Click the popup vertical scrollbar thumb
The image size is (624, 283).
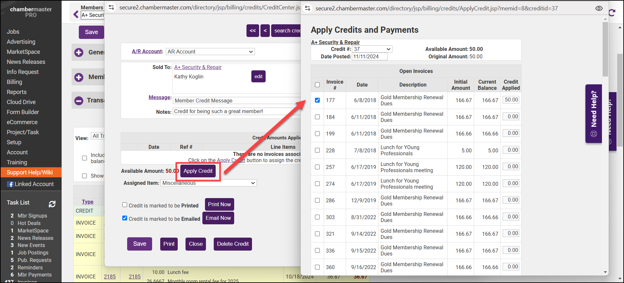click(605, 49)
